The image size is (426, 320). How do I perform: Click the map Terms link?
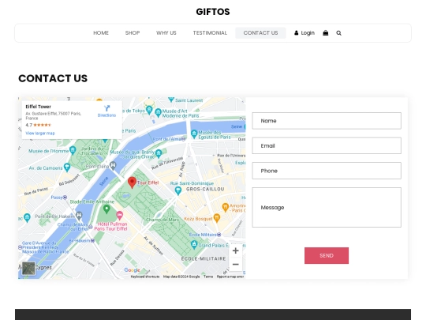click(208, 277)
